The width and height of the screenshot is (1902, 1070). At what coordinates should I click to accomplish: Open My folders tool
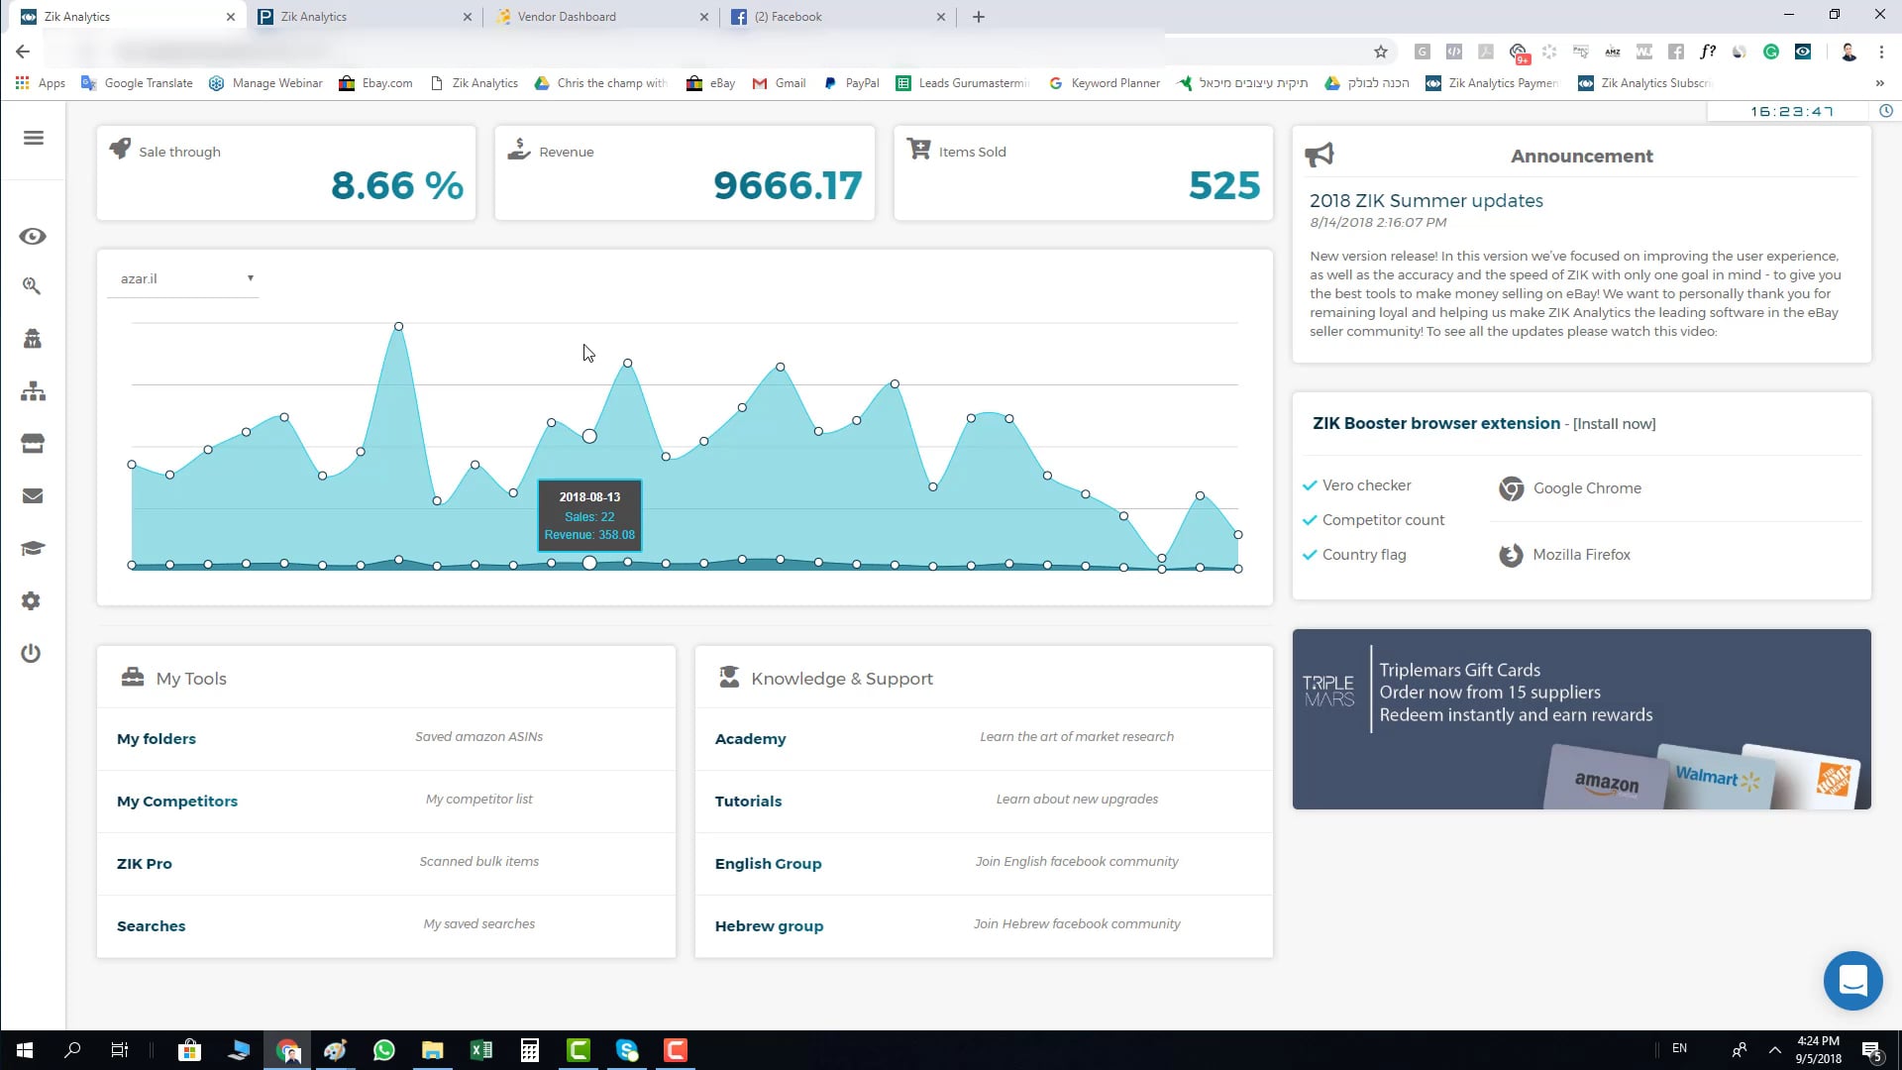[x=157, y=739]
